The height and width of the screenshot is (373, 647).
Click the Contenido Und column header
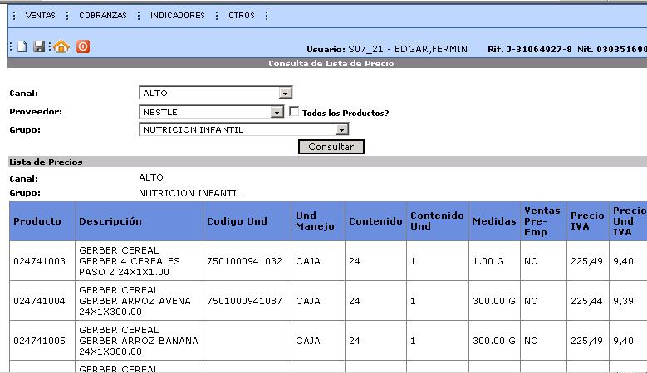coord(438,221)
